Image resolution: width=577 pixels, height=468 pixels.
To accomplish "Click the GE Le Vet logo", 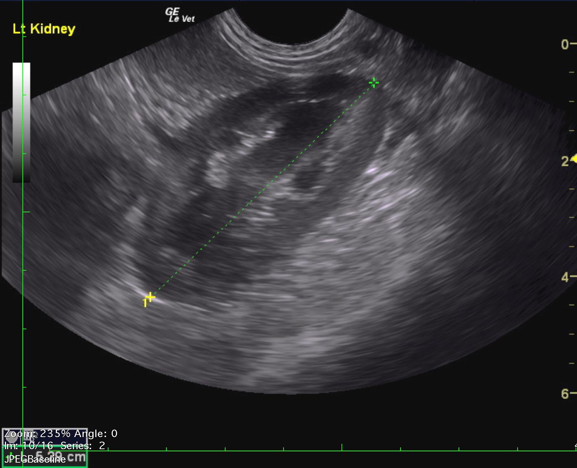I will pos(180,15).
